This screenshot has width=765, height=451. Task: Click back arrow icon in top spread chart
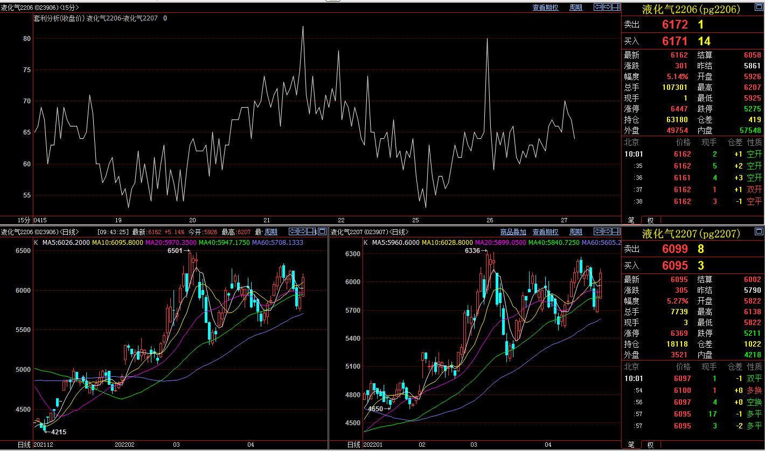click(x=598, y=7)
